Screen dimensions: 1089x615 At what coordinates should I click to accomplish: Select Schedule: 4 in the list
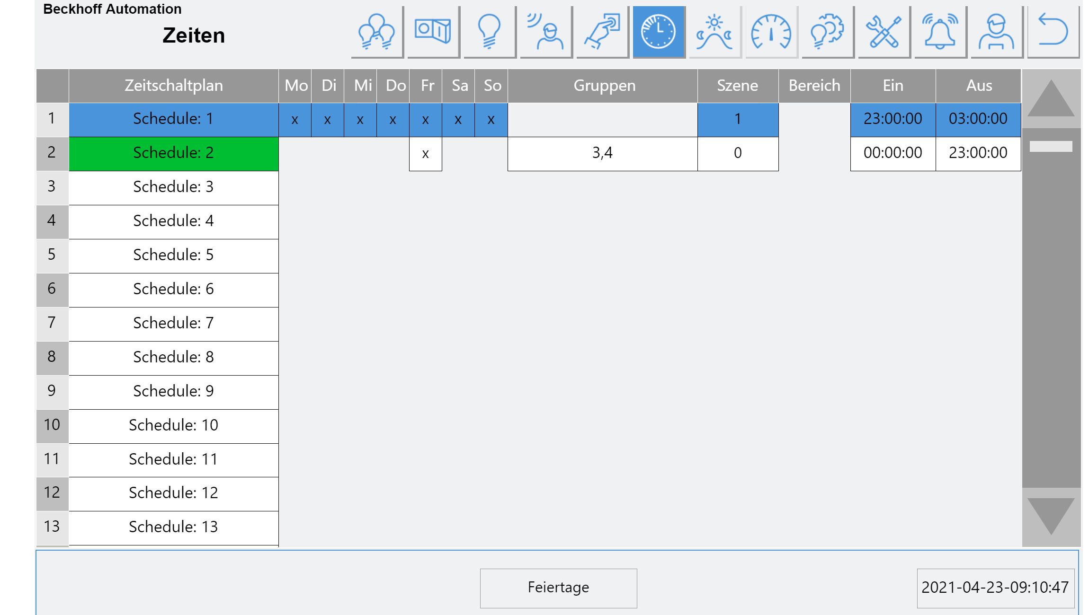pyautogui.click(x=174, y=222)
